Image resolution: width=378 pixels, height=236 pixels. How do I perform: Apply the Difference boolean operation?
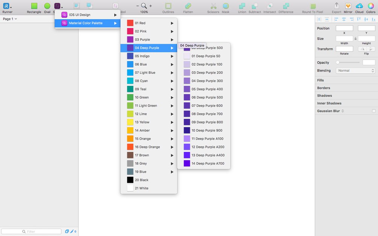pyautogui.click(x=286, y=6)
